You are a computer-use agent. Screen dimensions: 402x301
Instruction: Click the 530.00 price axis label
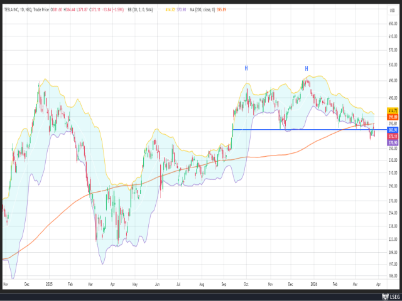pyautogui.click(x=393, y=65)
